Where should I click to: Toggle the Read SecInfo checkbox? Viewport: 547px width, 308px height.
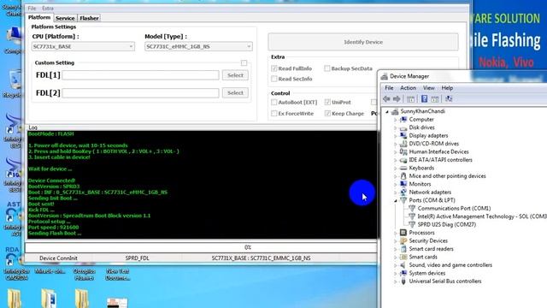coord(274,79)
